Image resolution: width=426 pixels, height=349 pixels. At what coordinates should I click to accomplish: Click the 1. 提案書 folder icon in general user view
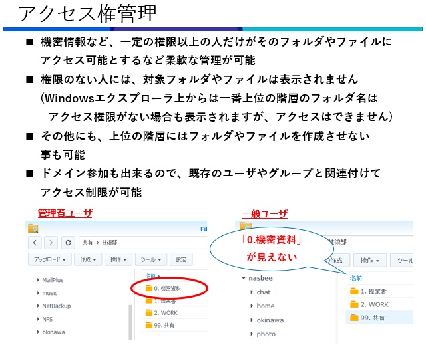pos(354,291)
